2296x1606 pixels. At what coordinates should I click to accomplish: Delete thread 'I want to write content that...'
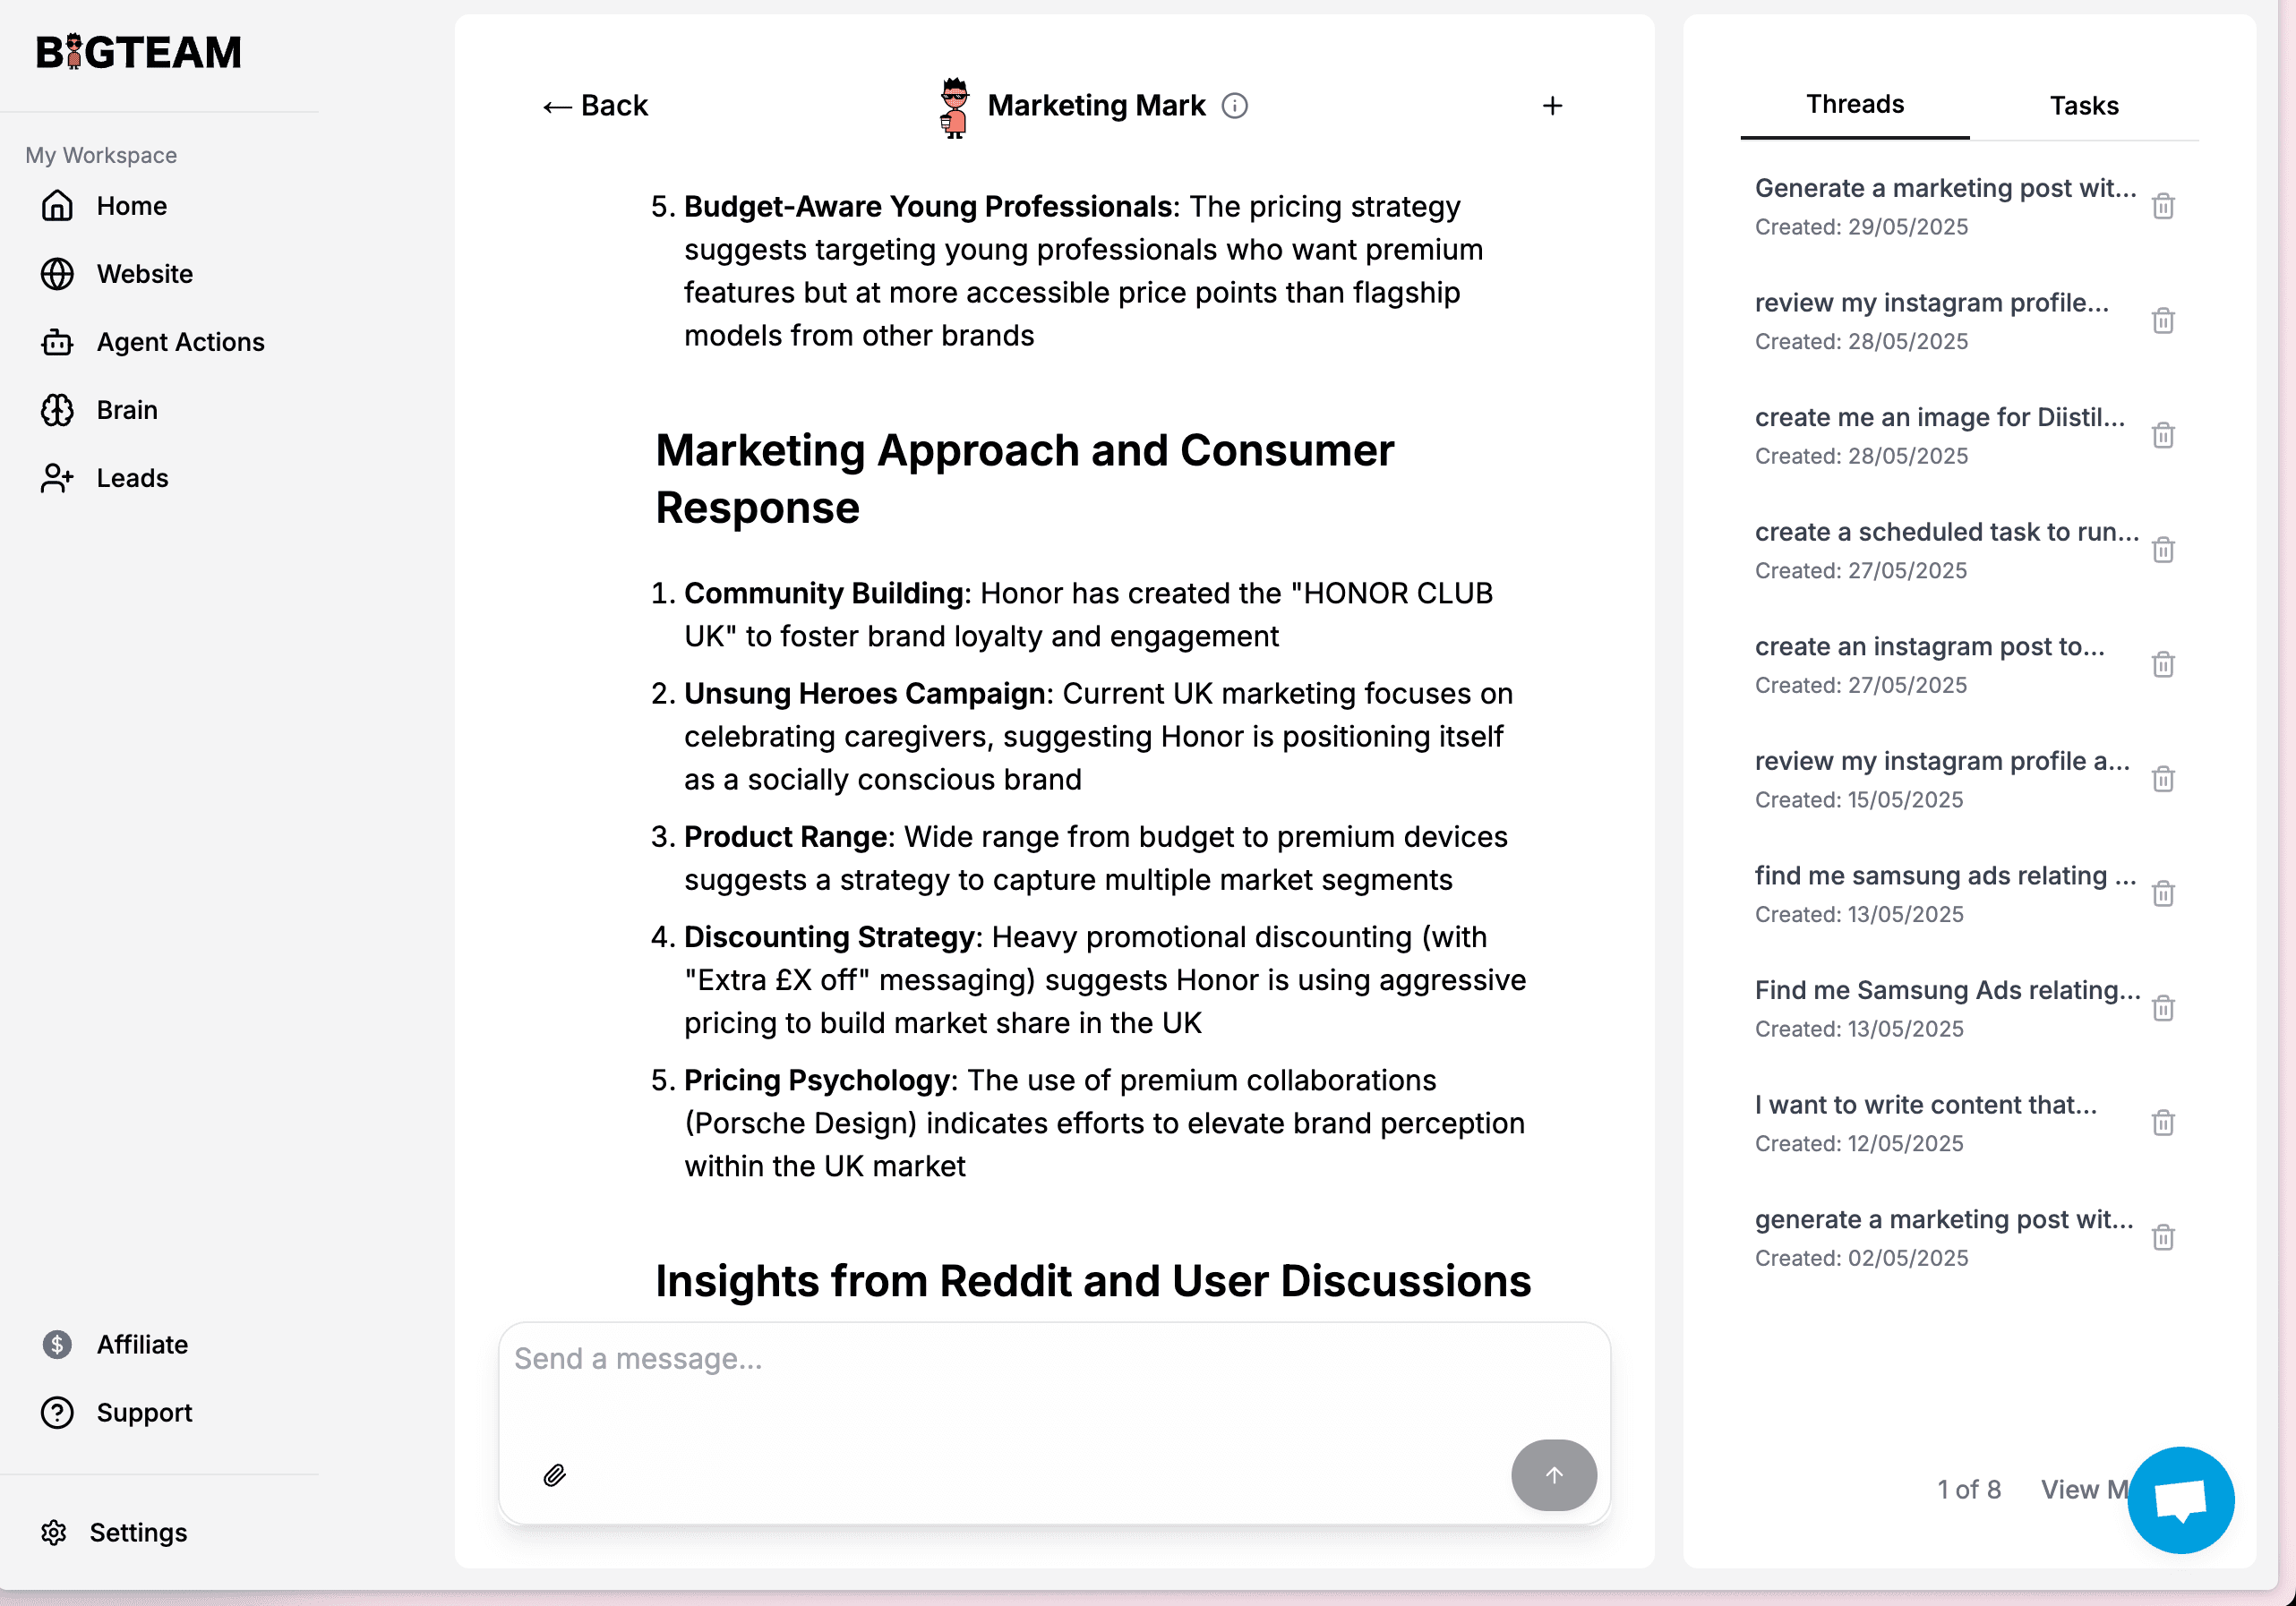coord(2163,1122)
